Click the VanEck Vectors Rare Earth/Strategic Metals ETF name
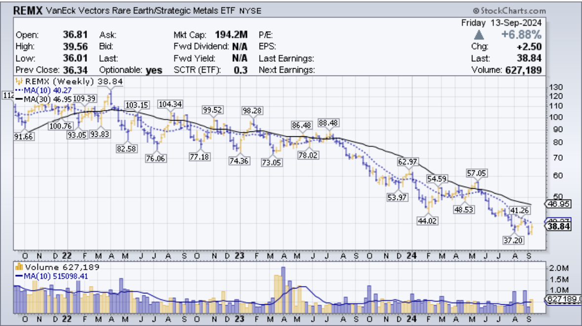This screenshot has height=326, width=582. (x=141, y=11)
